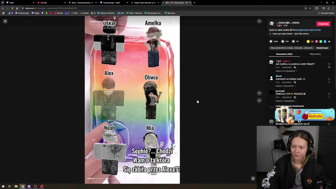Click the video link URL field
The width and height of the screenshot is (336, 189).
point(292,48)
